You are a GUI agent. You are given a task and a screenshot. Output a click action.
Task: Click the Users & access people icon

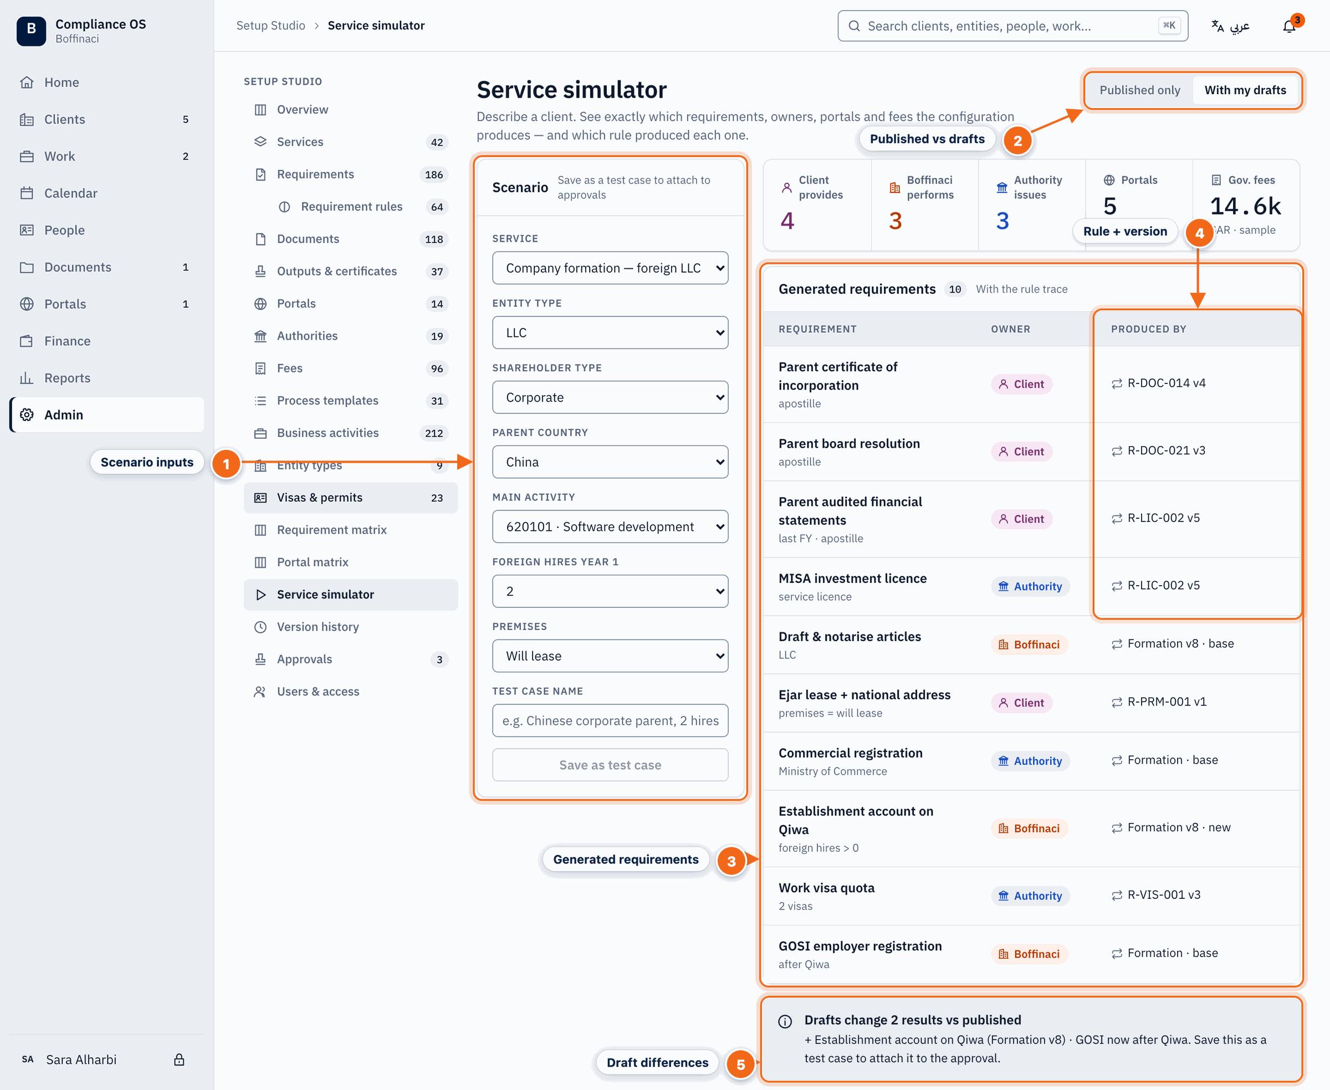point(260,692)
